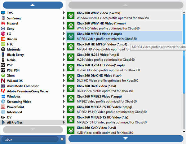Select Xbox360 HD MPEG4 Video (*.mp4)
186x144 pixels.
point(124,47)
